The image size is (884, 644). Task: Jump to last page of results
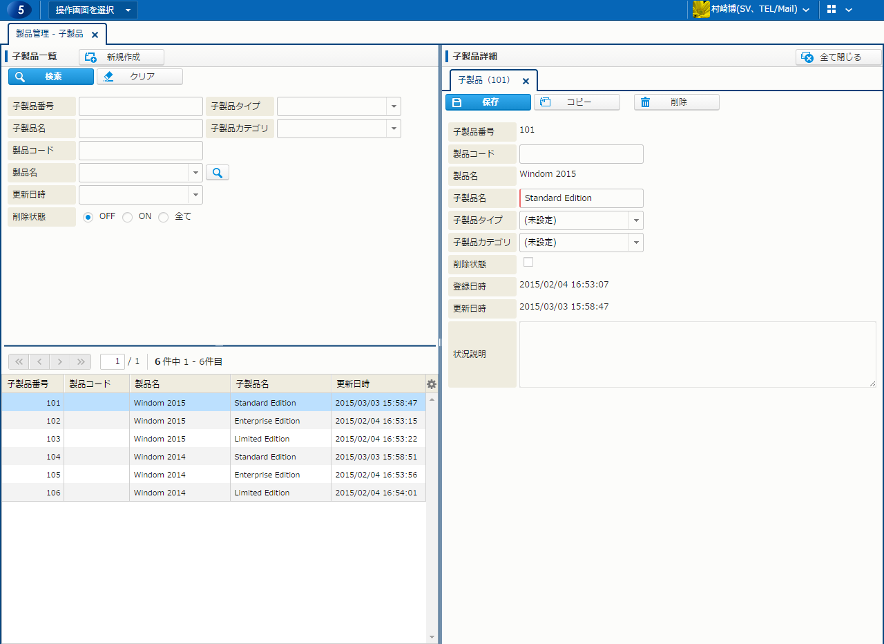[x=81, y=361]
